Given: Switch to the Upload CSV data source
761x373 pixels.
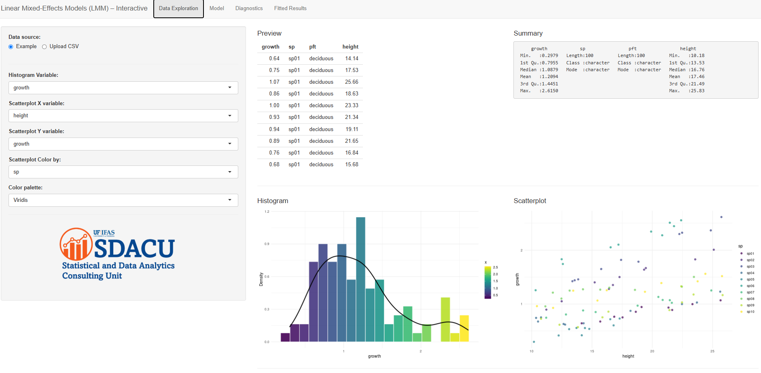Looking at the screenshot, I should tap(44, 47).
